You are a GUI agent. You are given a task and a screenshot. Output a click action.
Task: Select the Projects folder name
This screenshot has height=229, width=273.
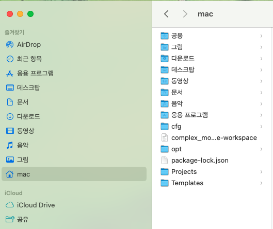click(184, 172)
